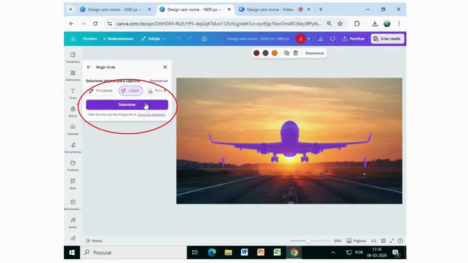Click Desmarcar in the floating toolbar
The image size is (468, 263).
click(315, 53)
